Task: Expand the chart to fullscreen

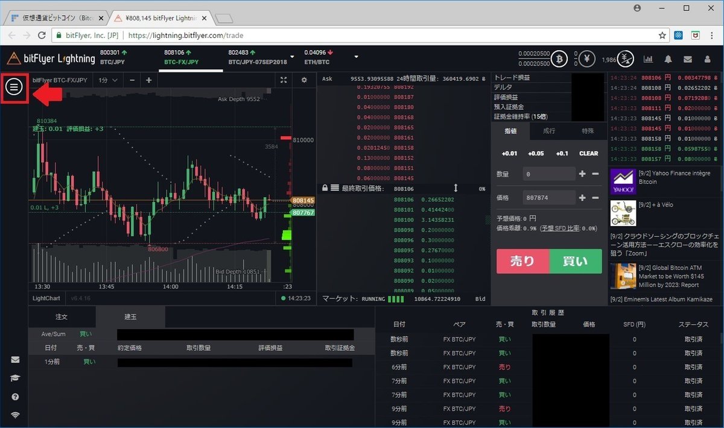Action: pos(284,80)
